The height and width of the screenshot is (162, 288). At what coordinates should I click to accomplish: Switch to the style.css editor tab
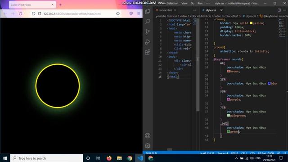click(211, 10)
